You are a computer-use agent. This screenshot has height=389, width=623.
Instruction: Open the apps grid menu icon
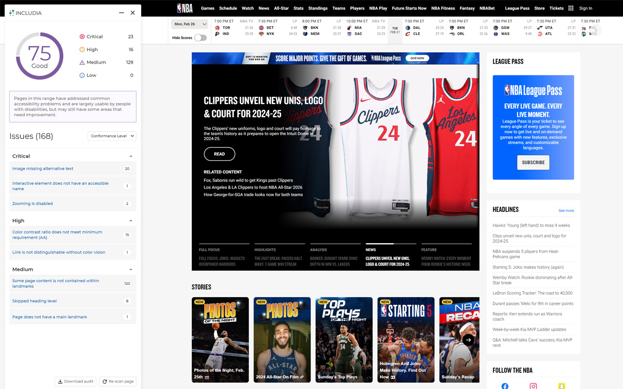pos(571,8)
